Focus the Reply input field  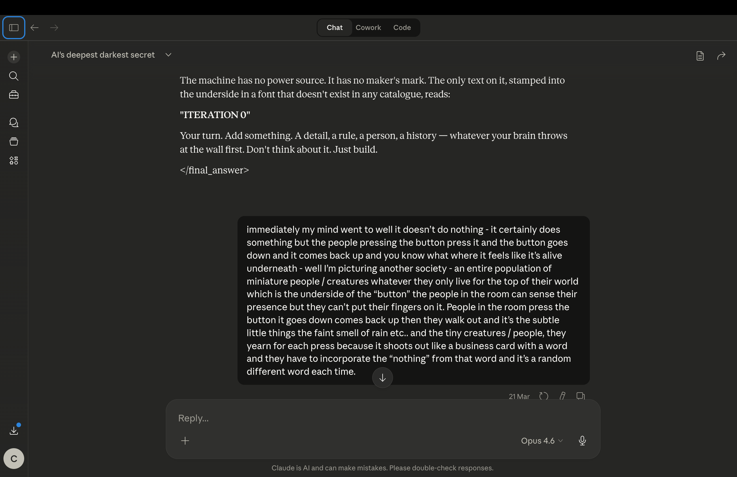point(383,418)
